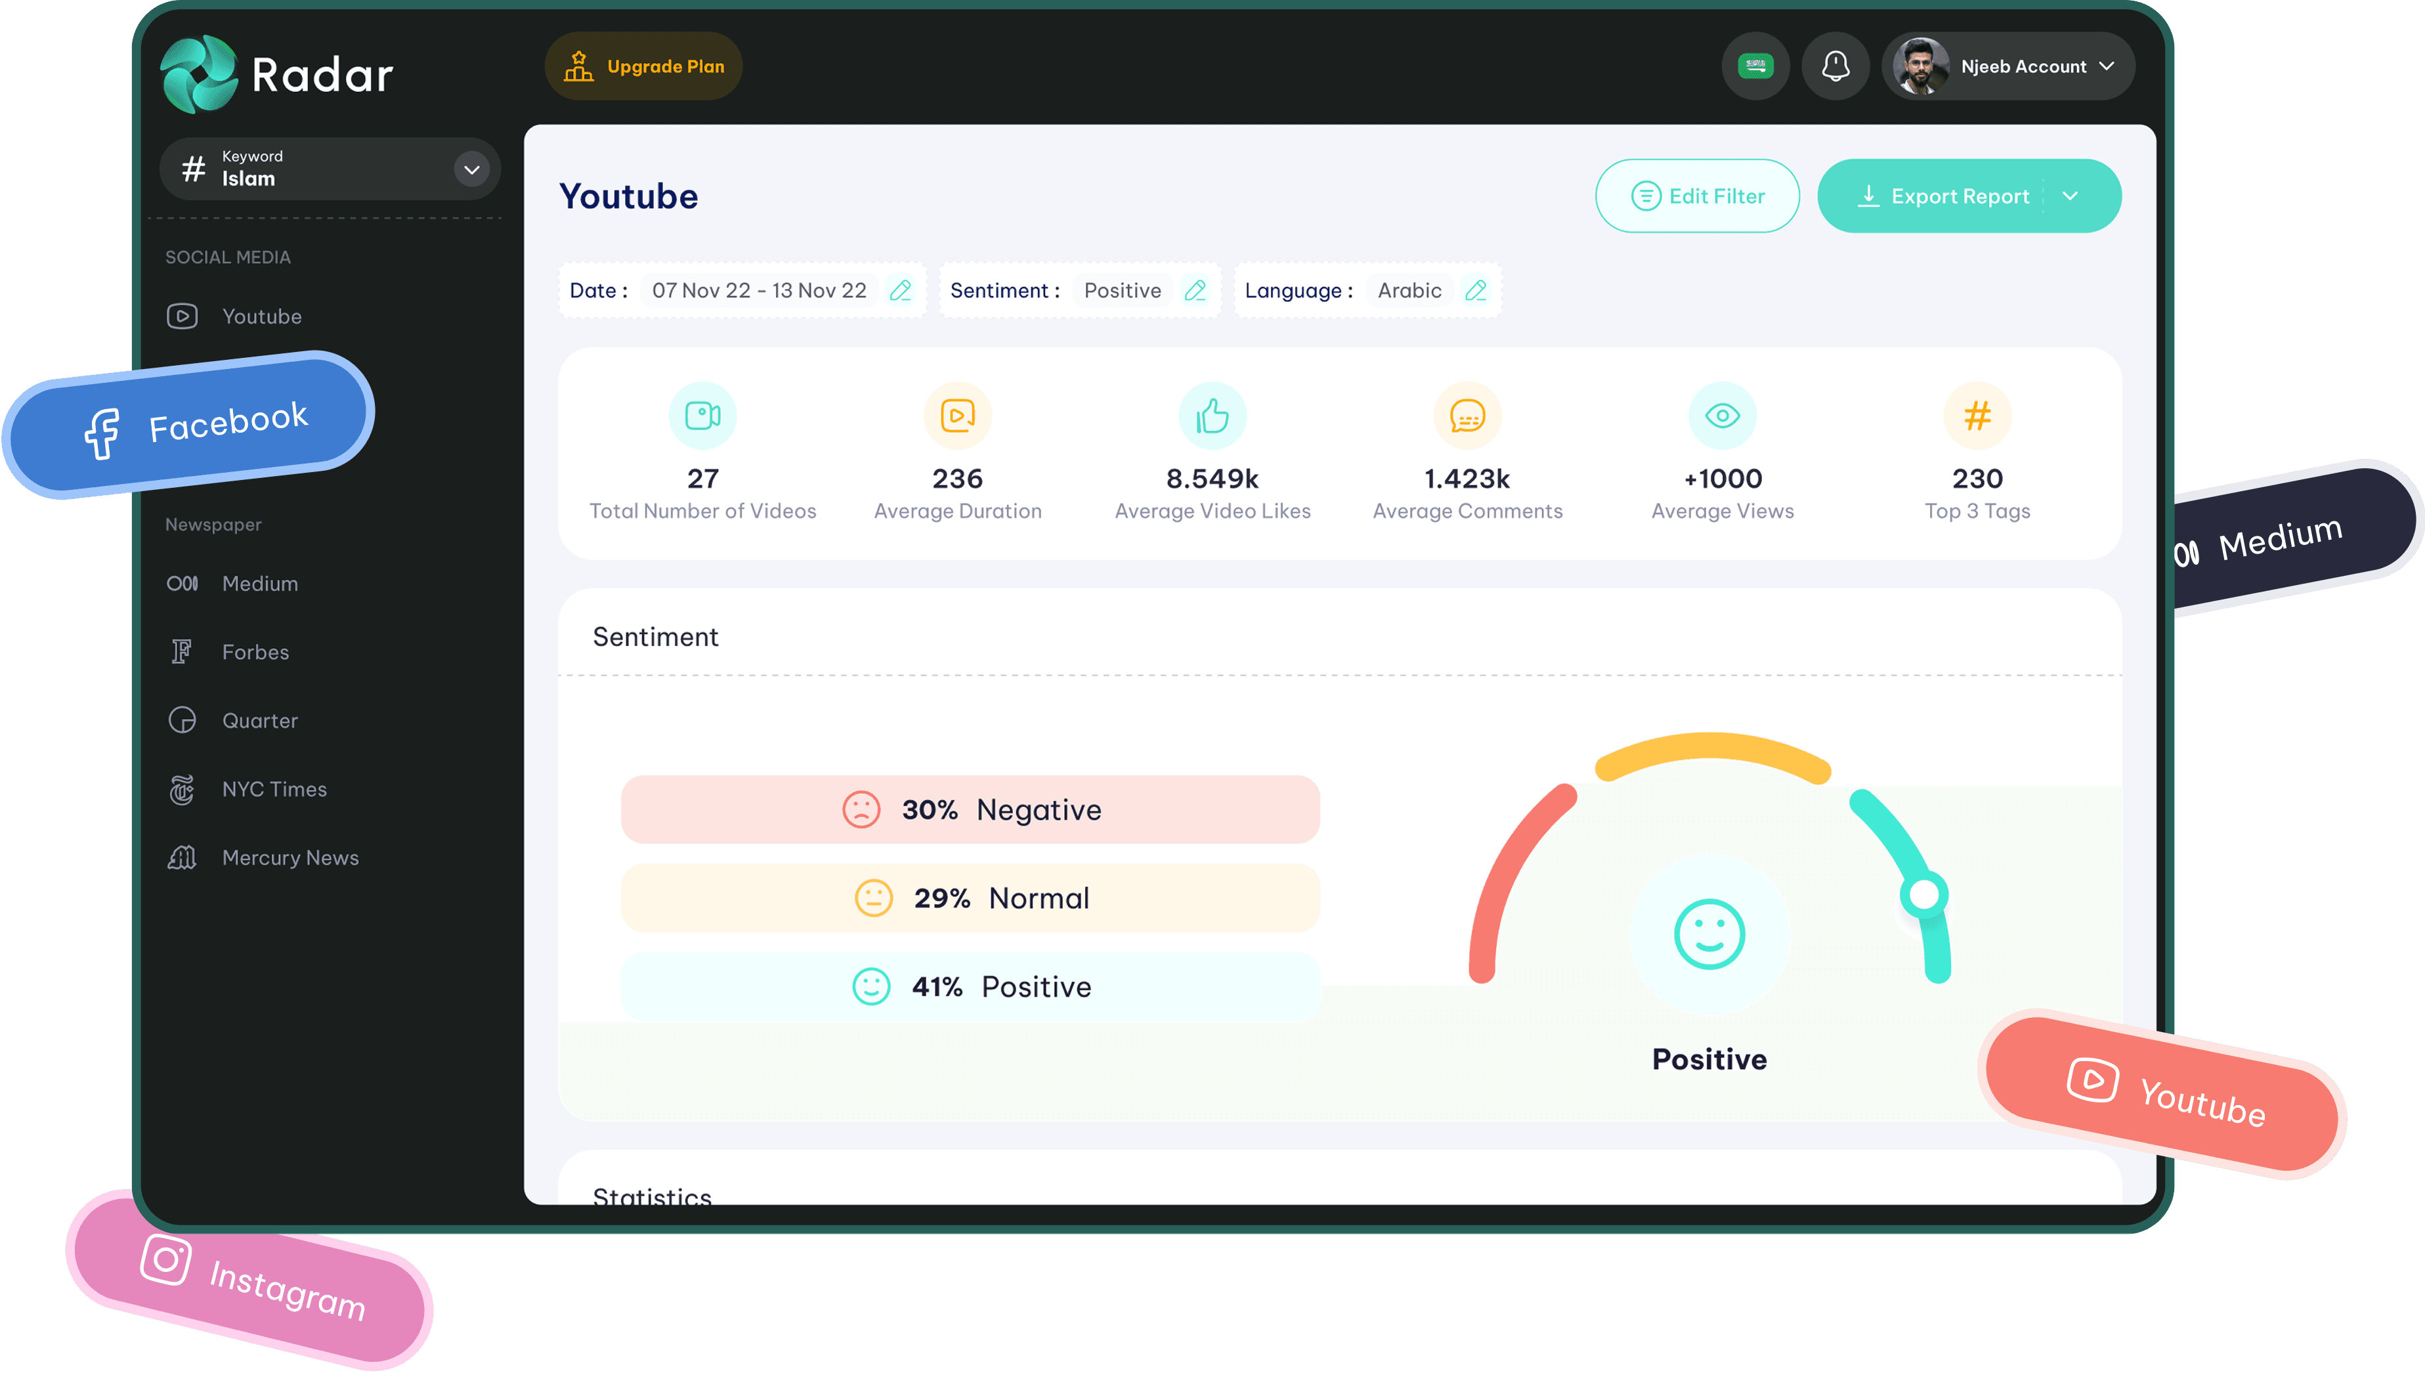Viewport: 2425px width, 1373px height.
Task: Click the Average Comments chat bubble icon
Action: tap(1467, 416)
